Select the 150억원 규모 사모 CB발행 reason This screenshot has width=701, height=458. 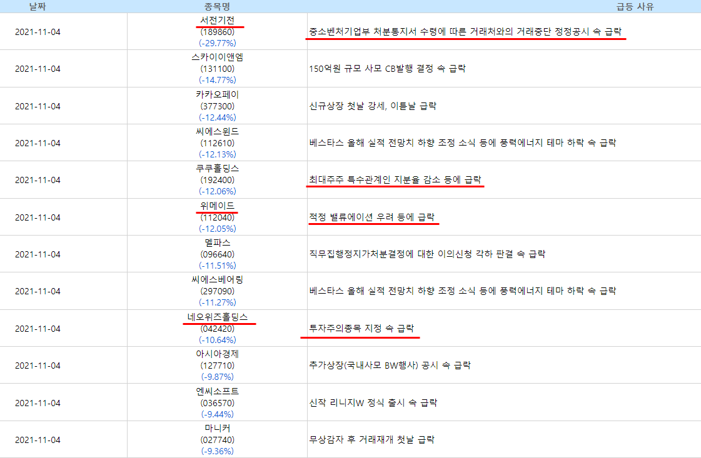(x=388, y=69)
